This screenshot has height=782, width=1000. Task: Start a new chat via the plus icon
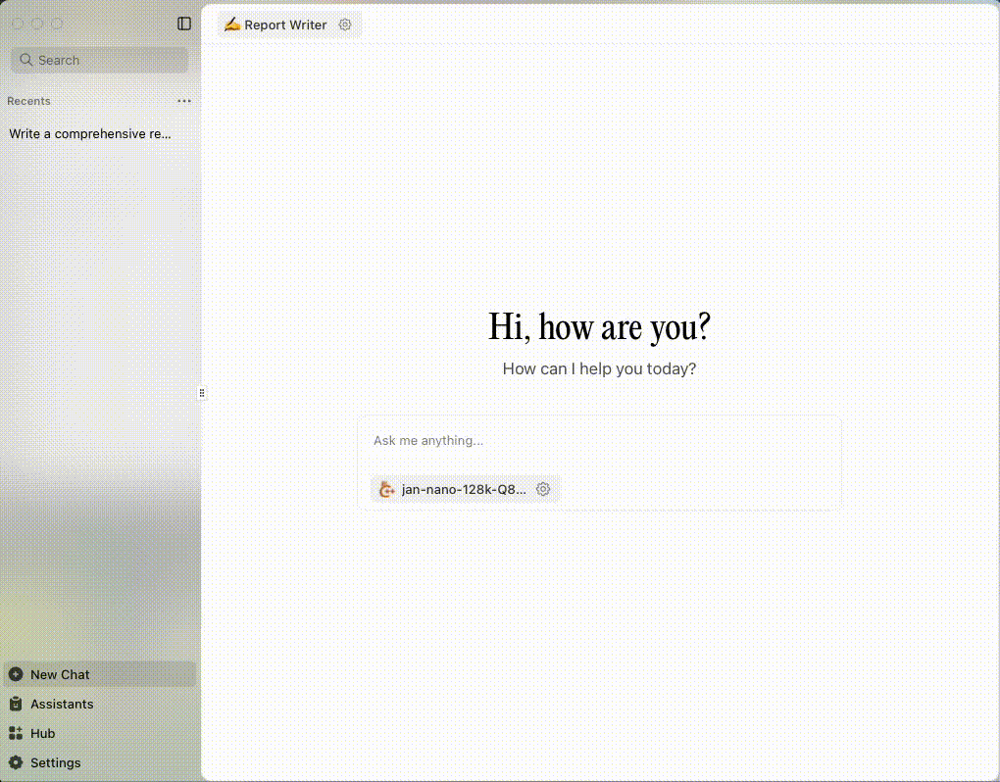tap(16, 674)
